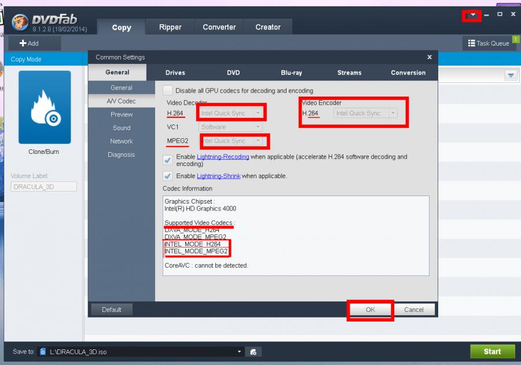Select Diagnosis in the settings sidebar
521x365 pixels.
122,154
